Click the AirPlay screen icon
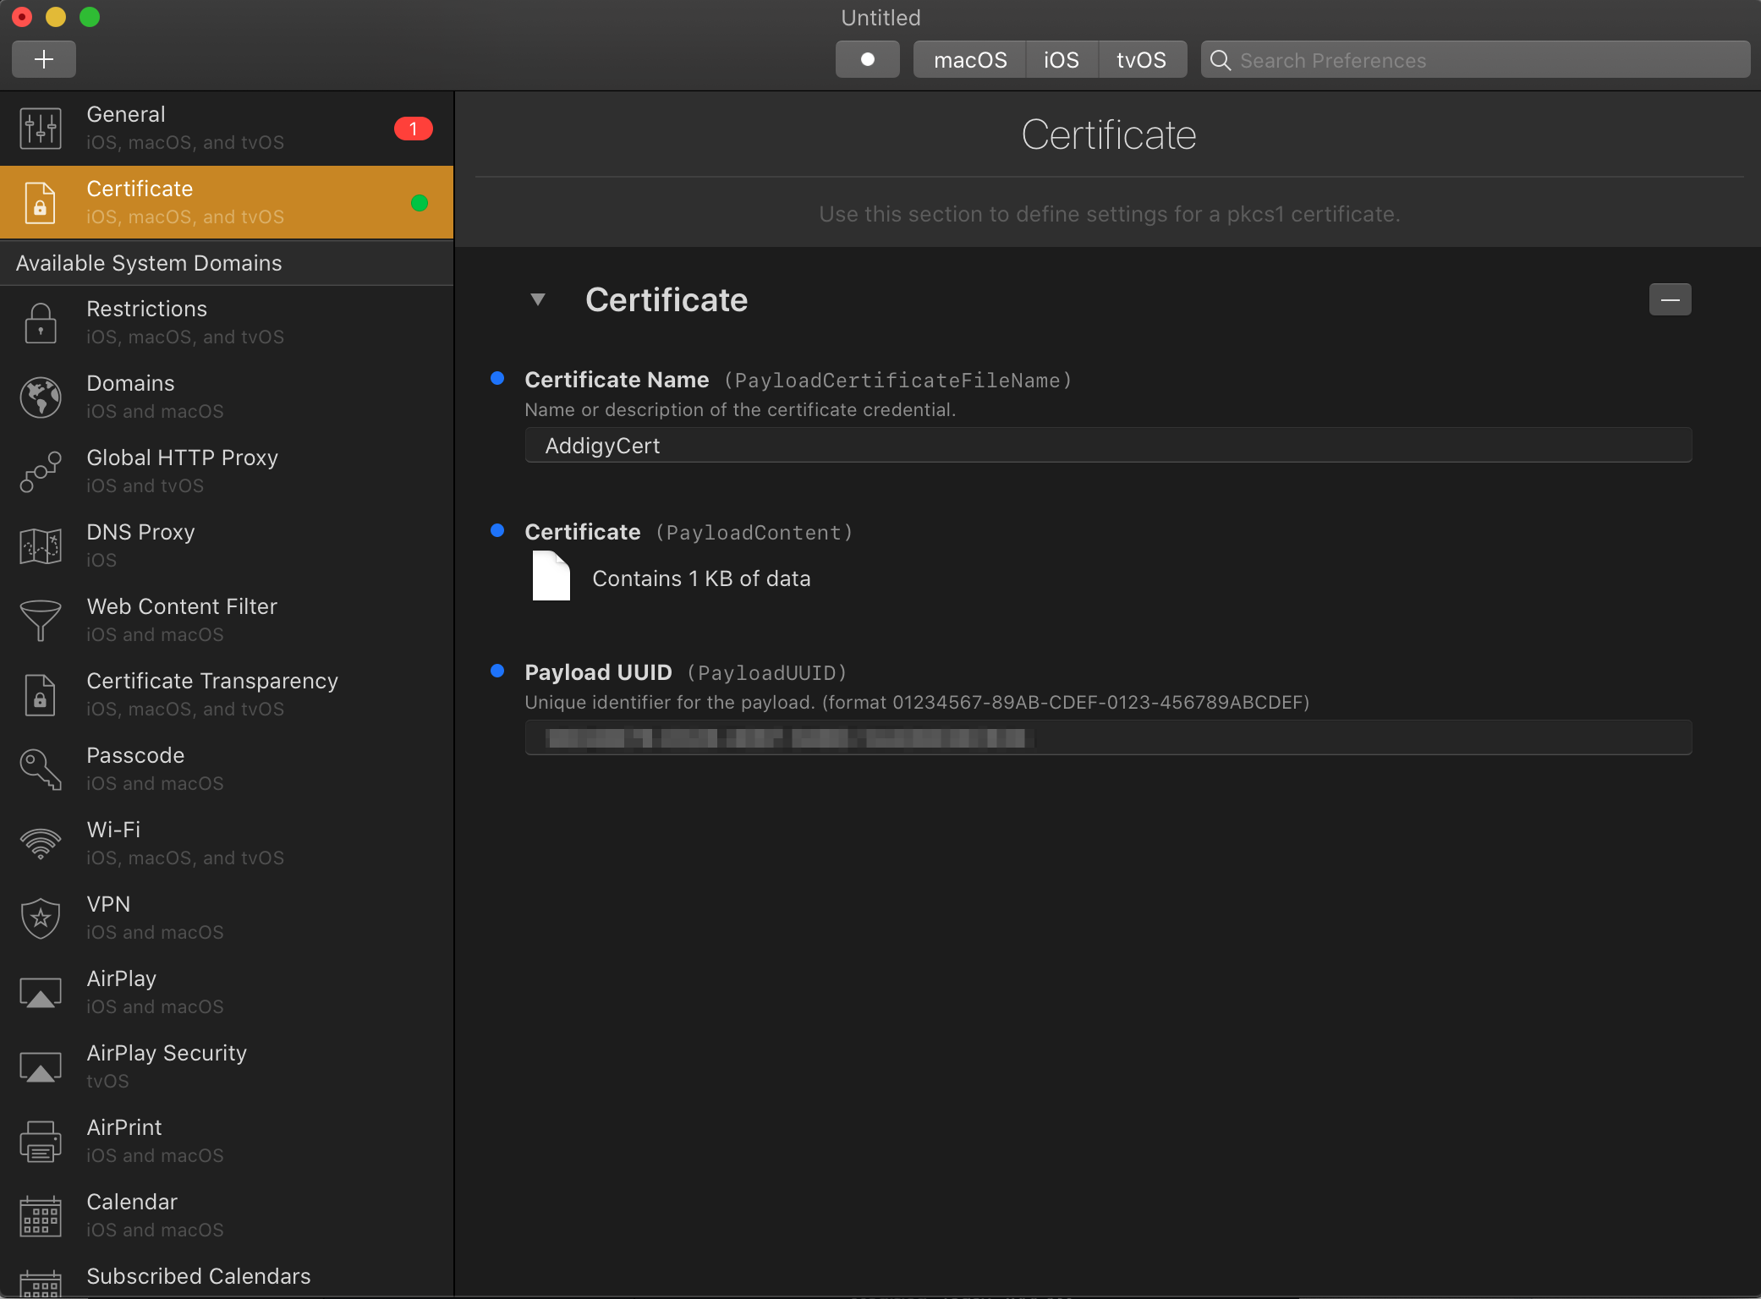The height and width of the screenshot is (1299, 1761). tap(41, 993)
